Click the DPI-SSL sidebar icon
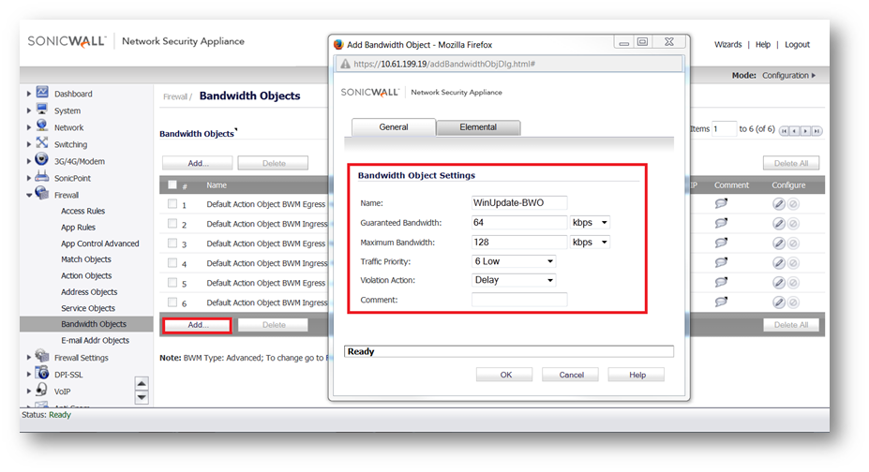The image size is (869, 472). [42, 374]
